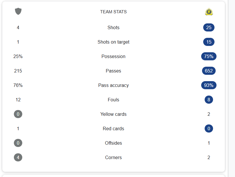The image size is (235, 177).
Task: Click the Possession stat label
Action: point(114,57)
